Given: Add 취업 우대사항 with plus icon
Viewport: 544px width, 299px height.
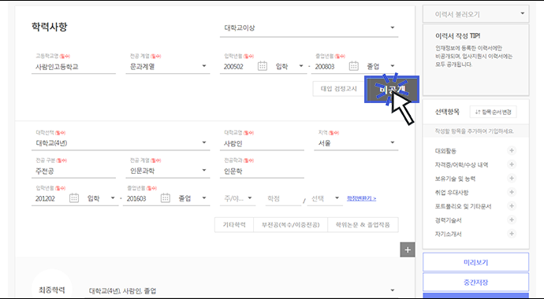Looking at the screenshot, I should pos(512,192).
